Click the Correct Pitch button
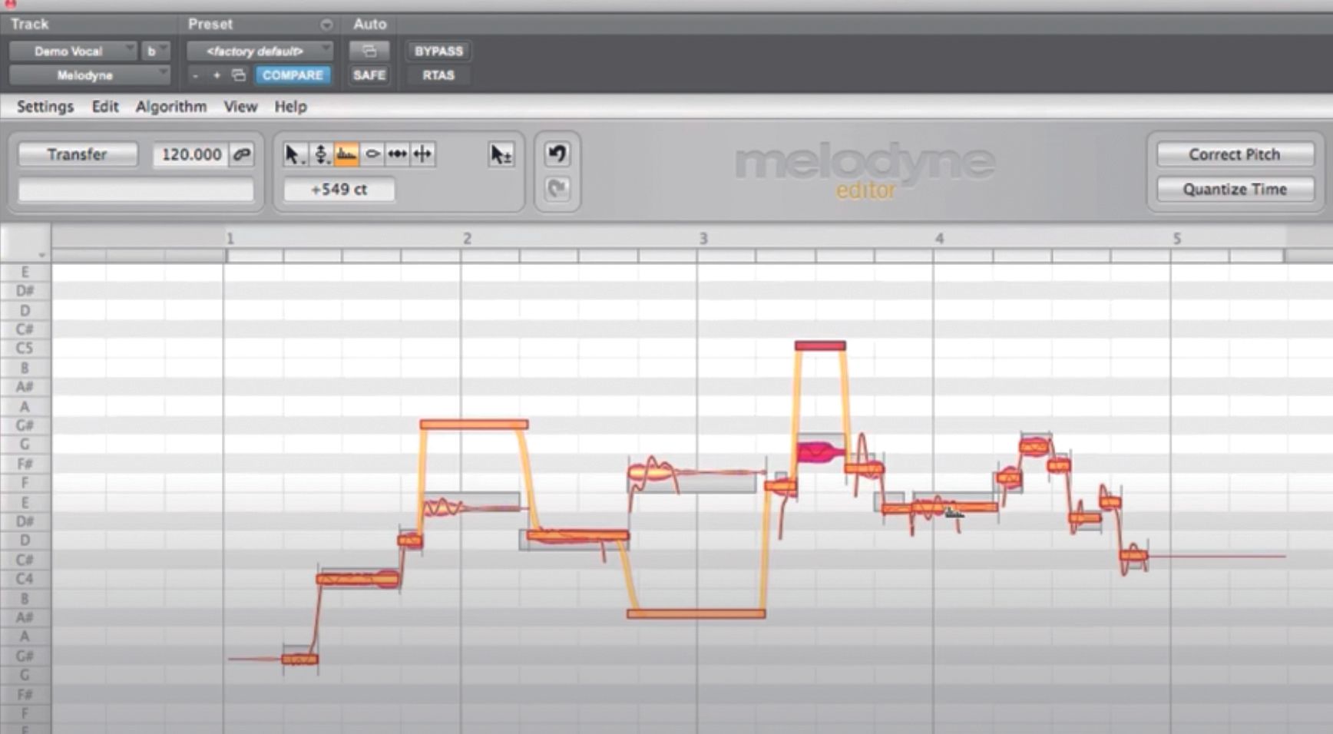Screen dimensions: 1333x734 (x=1235, y=154)
